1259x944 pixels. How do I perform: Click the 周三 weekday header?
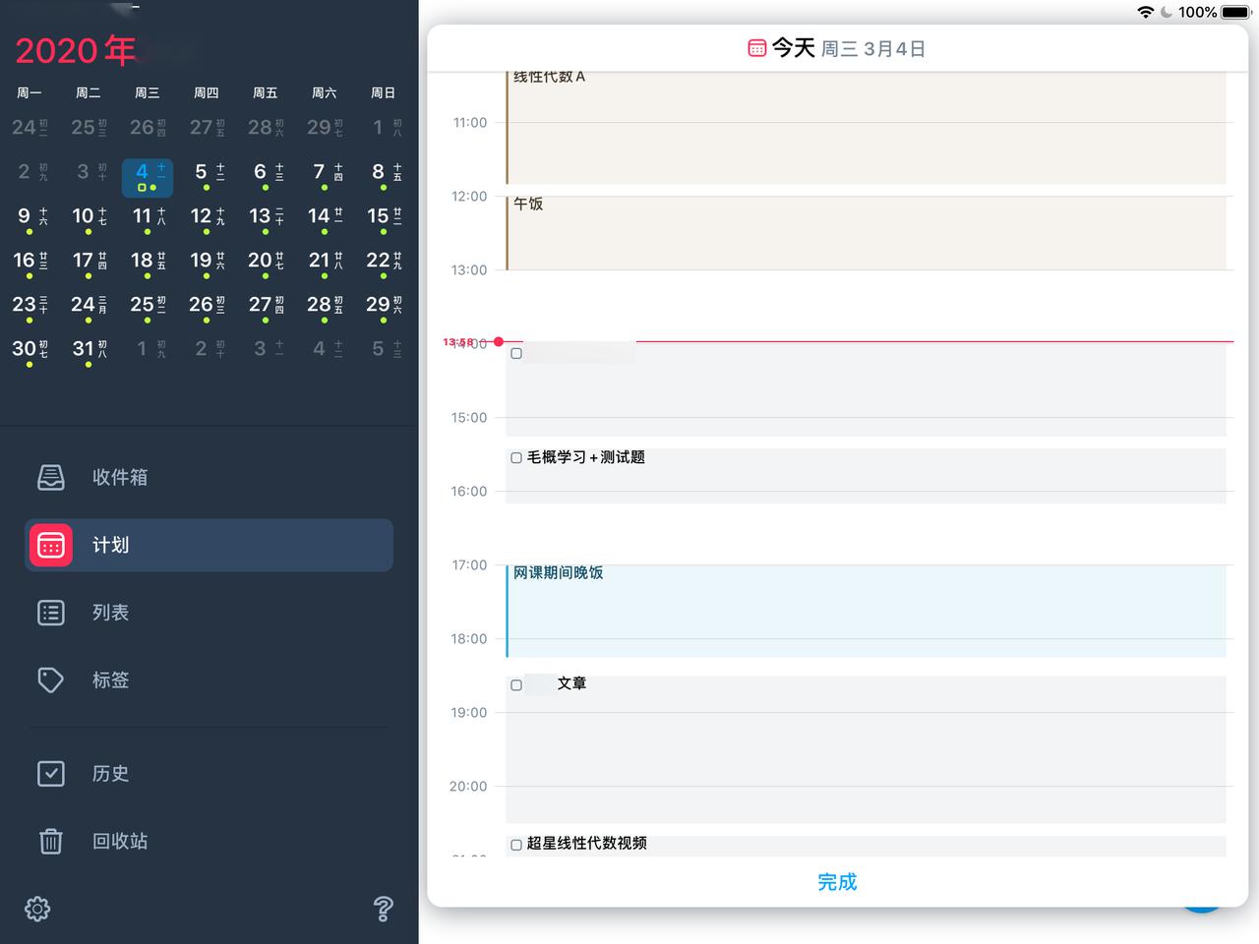coord(148,92)
